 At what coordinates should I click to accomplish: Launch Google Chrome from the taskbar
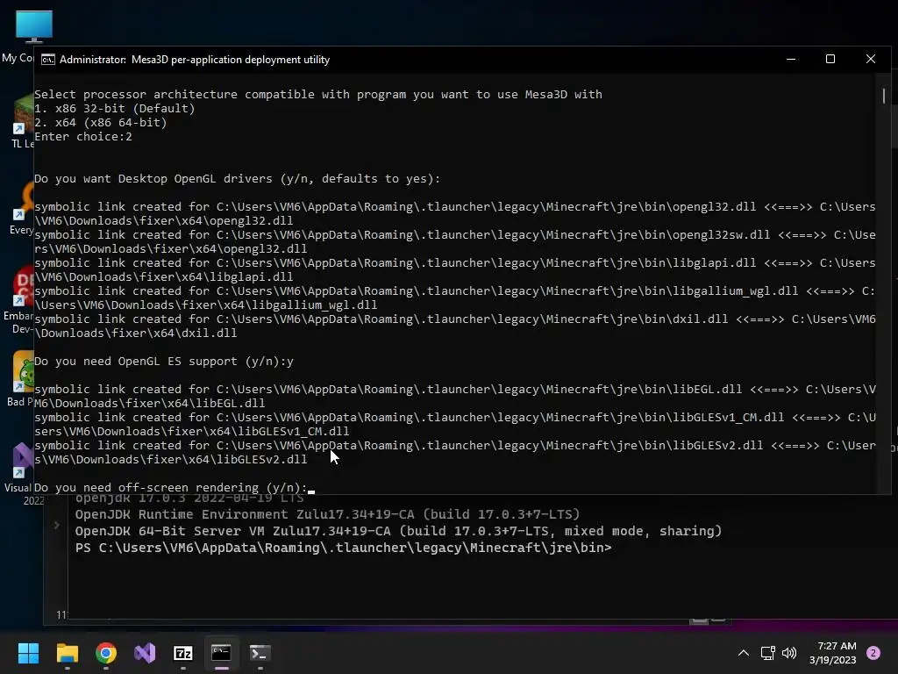click(106, 653)
